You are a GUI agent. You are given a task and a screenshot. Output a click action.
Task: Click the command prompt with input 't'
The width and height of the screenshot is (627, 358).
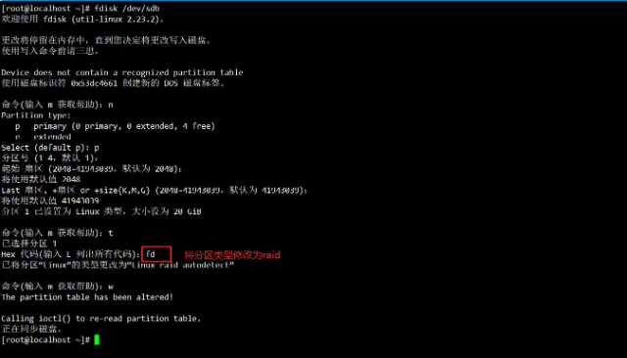[57, 233]
